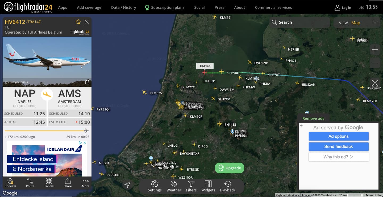Center the map on my location

[x=128, y=185]
